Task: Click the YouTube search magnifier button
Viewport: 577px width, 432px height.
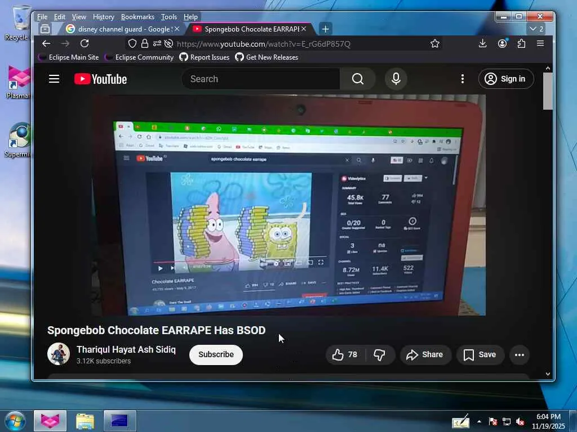Action: 358,79
